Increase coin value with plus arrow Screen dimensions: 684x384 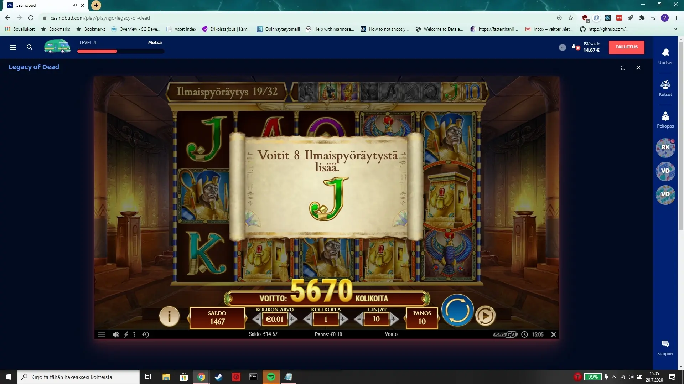pyautogui.click(x=292, y=319)
